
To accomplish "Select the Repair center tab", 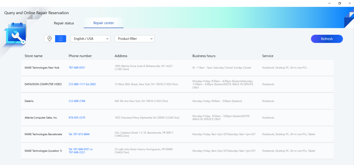I will click(104, 23).
